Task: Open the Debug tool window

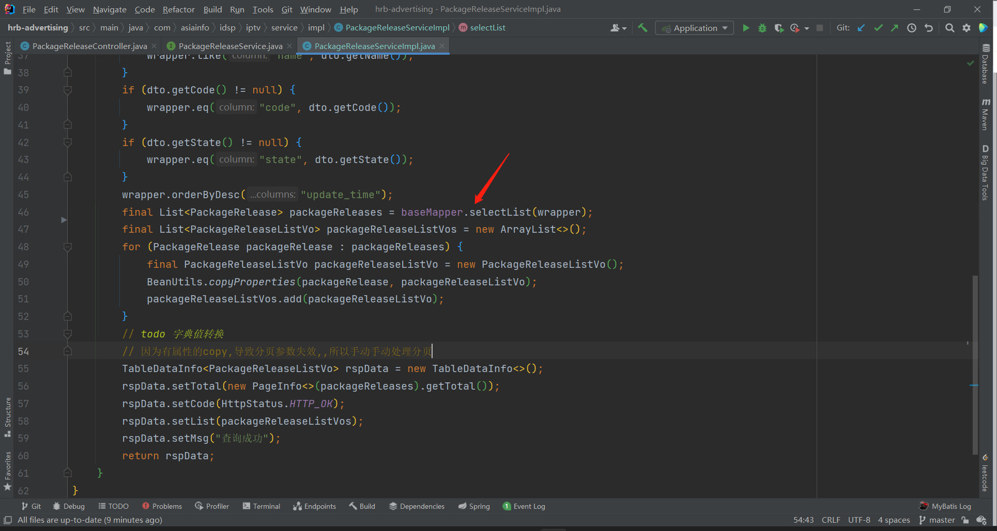Action: tap(69, 506)
